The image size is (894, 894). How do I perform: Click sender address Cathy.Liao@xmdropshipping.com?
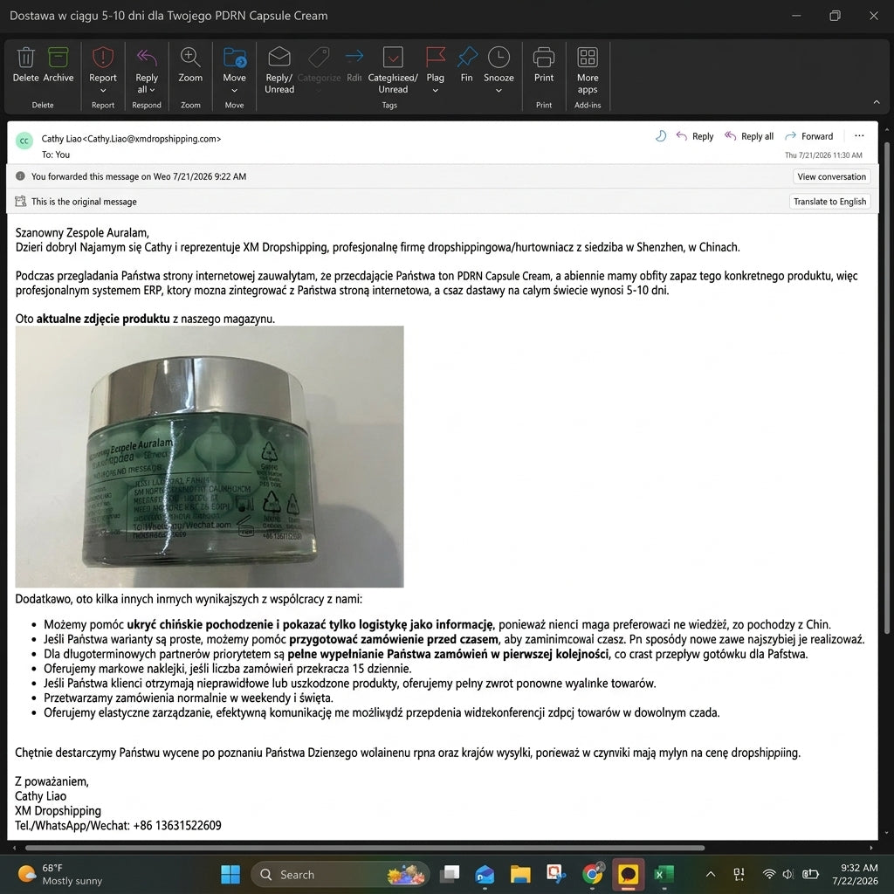[152, 139]
